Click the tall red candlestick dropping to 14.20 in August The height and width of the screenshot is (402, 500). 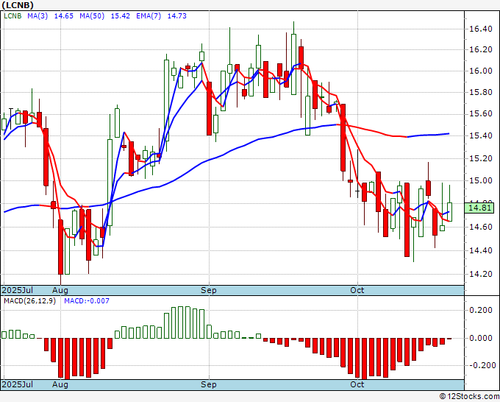[x=60, y=247]
